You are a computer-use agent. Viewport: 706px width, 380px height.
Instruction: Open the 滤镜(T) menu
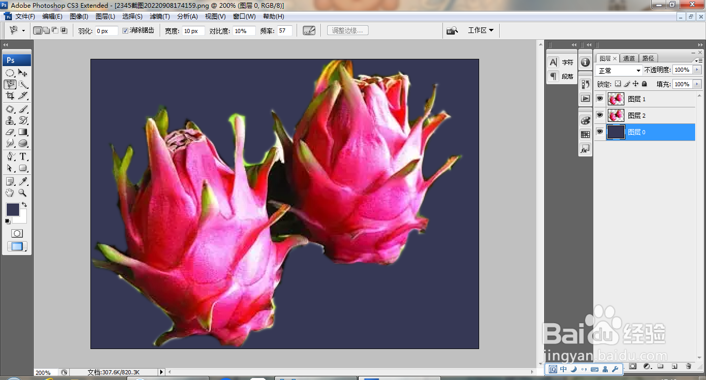click(x=160, y=17)
